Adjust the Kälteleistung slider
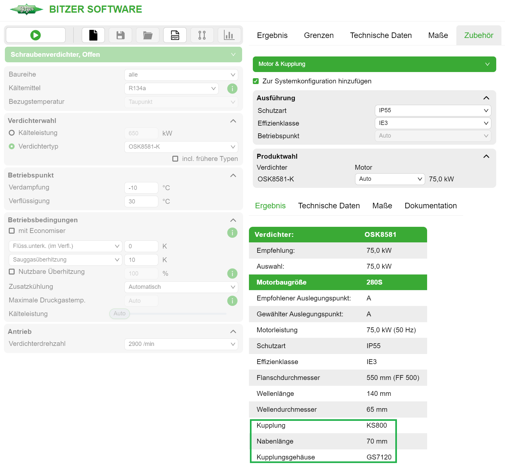505x464 pixels. click(119, 313)
